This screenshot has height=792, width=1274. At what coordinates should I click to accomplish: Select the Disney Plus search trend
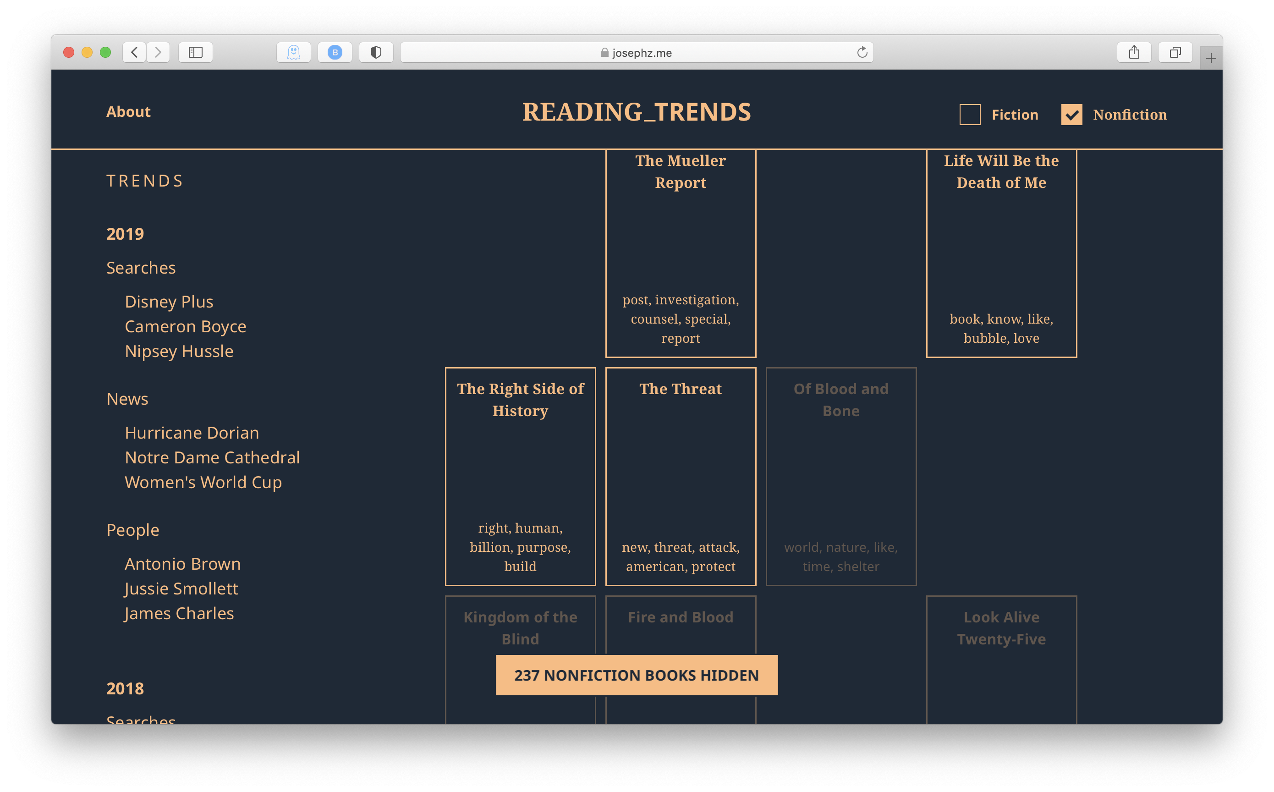tap(169, 302)
